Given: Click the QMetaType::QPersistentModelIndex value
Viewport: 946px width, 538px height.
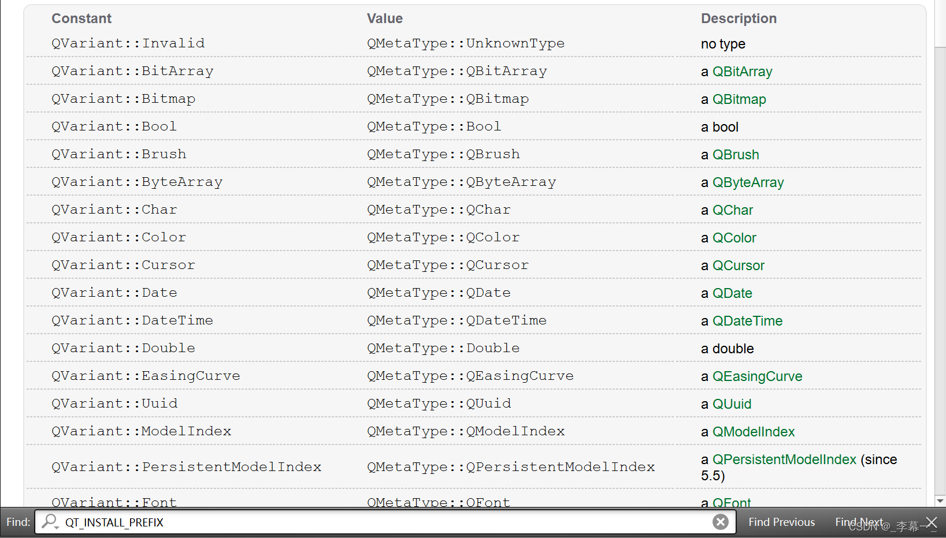Looking at the screenshot, I should point(511,467).
